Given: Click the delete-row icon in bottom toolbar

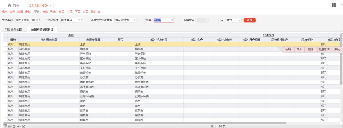Looking at the screenshot, I should click(19, 126).
